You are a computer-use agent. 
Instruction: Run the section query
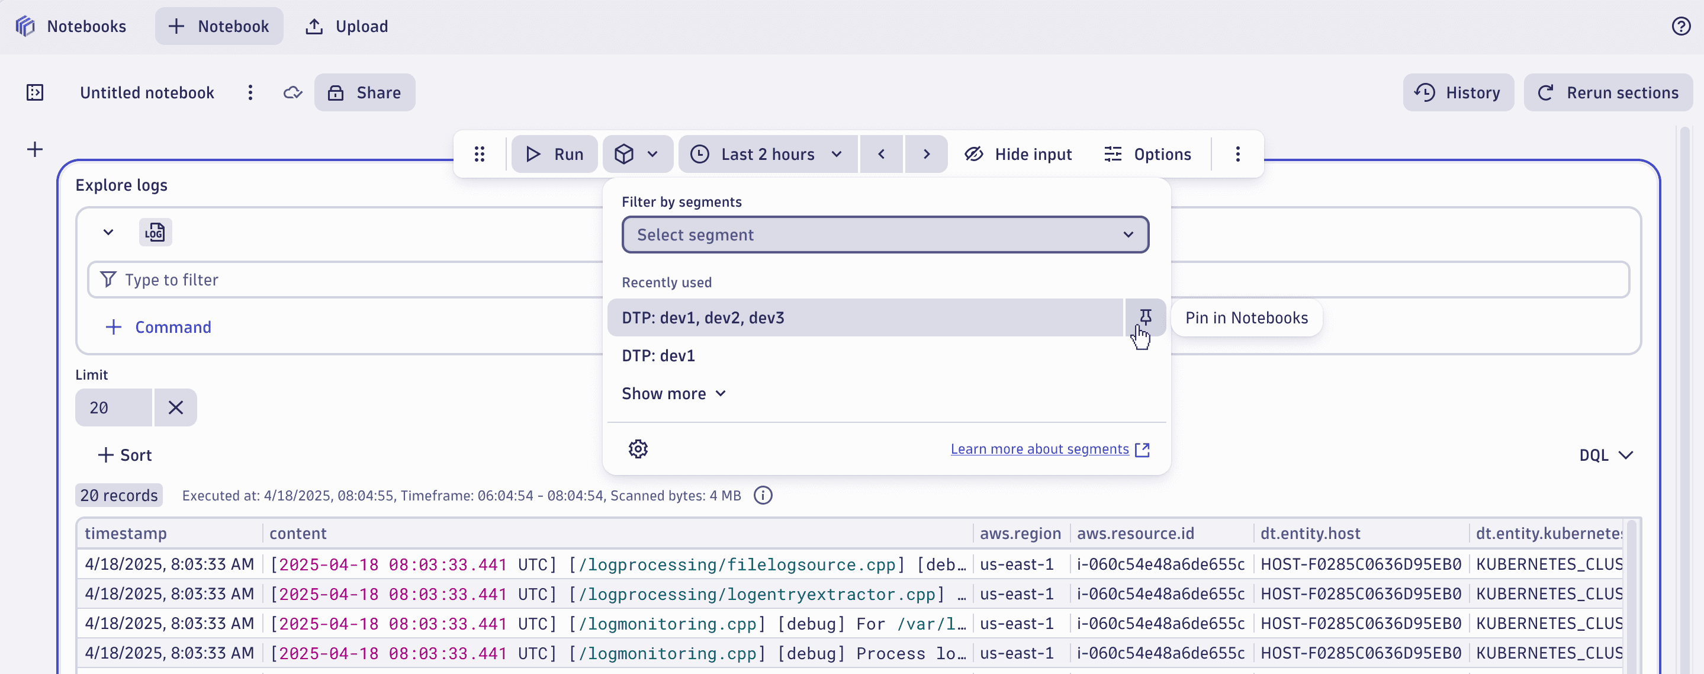(554, 154)
